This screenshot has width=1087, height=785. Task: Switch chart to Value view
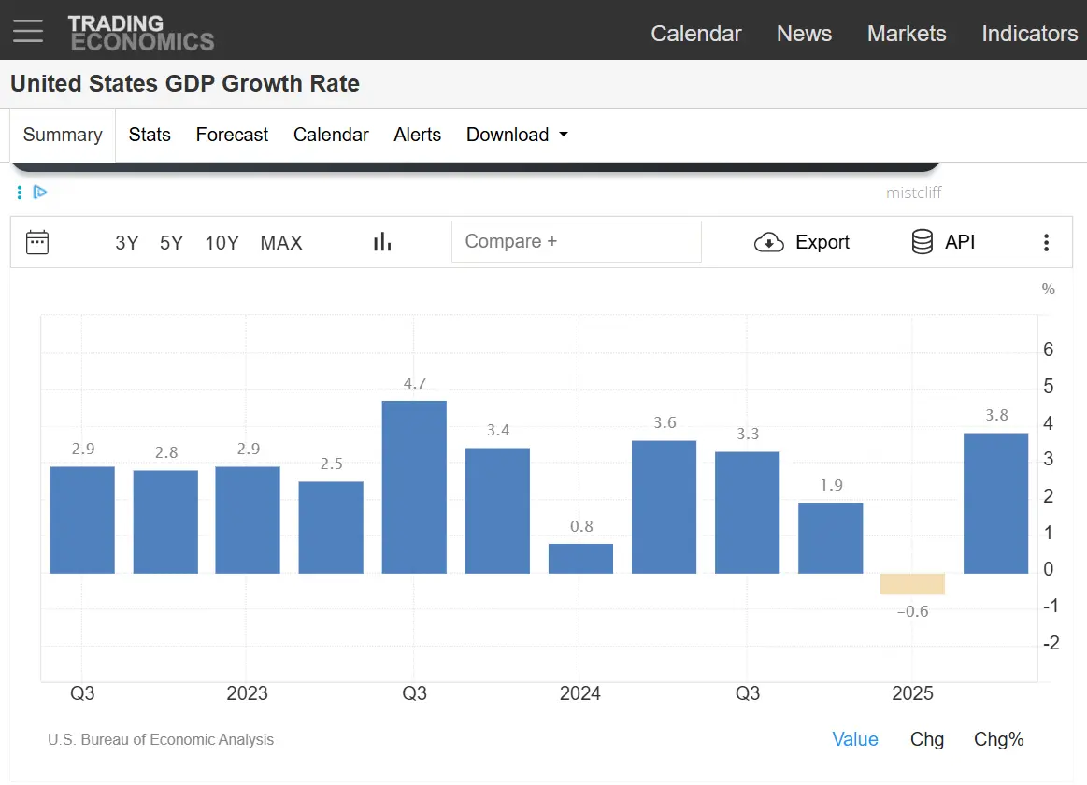click(x=855, y=739)
